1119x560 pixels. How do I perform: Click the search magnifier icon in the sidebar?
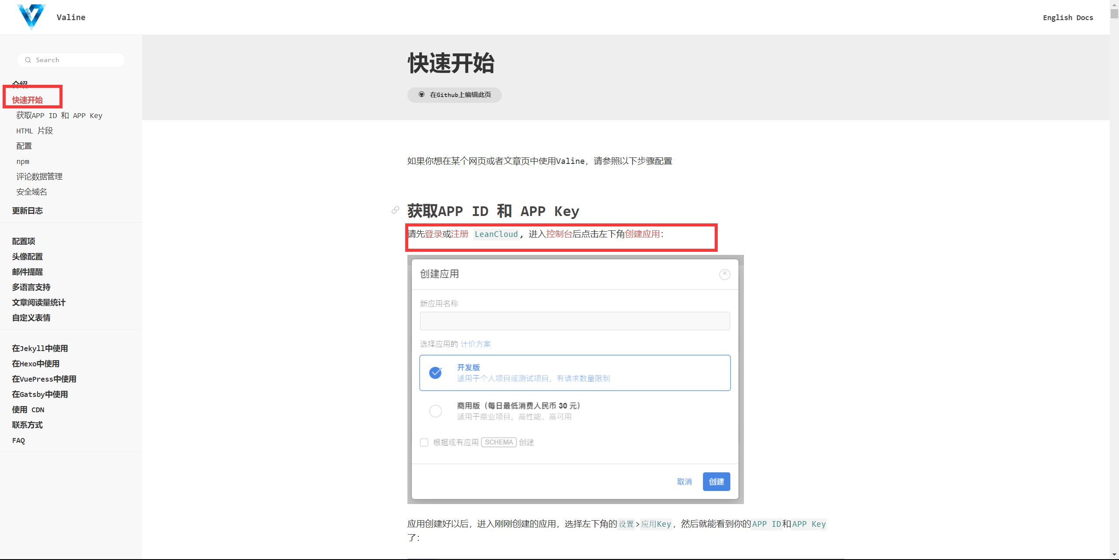(28, 60)
